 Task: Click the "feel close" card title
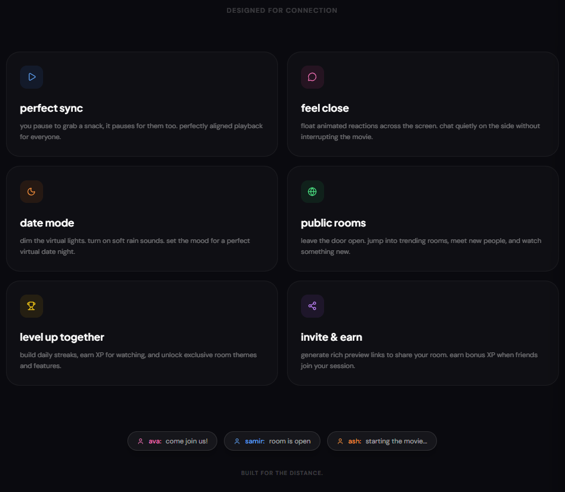pos(325,108)
